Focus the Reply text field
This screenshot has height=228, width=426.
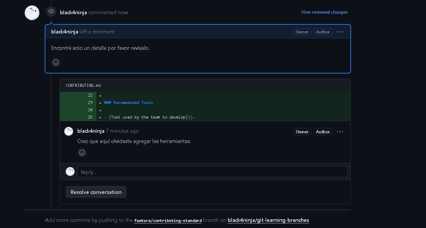coord(212,172)
